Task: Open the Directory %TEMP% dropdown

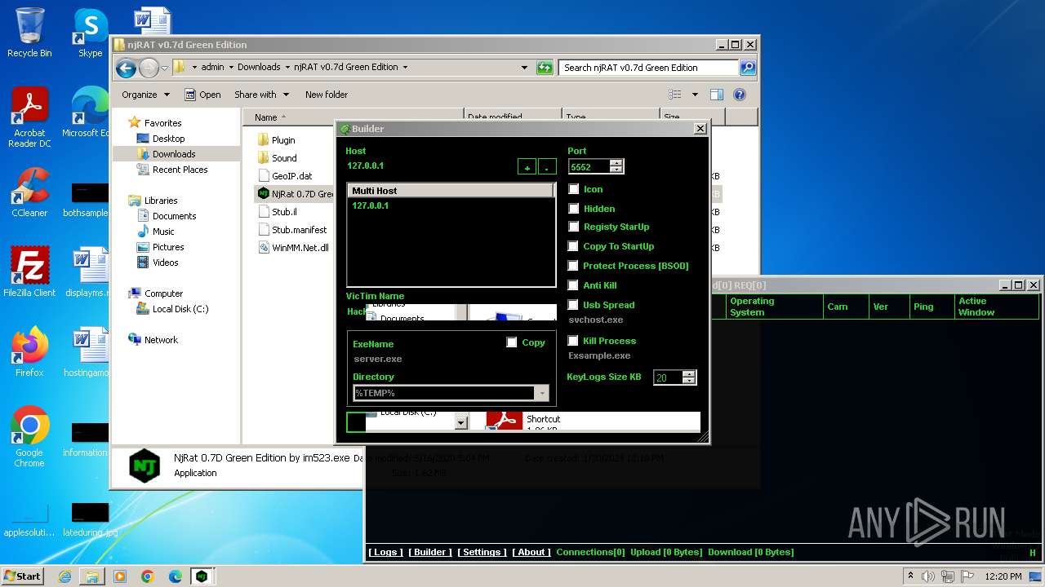Action: pyautogui.click(x=542, y=393)
